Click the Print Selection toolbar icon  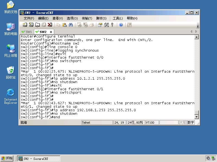85,25
